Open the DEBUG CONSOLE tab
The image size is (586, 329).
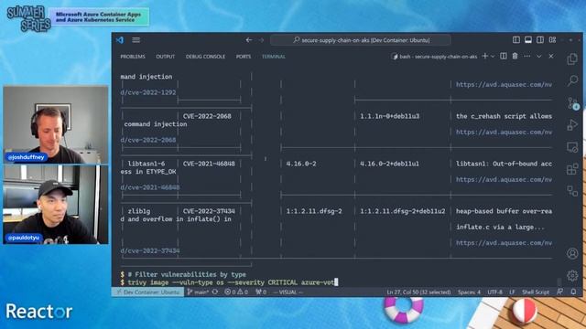coord(205,57)
